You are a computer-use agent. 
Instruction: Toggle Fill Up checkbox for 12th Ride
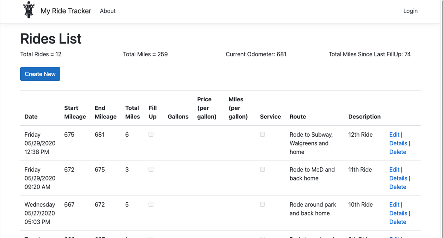point(151,135)
